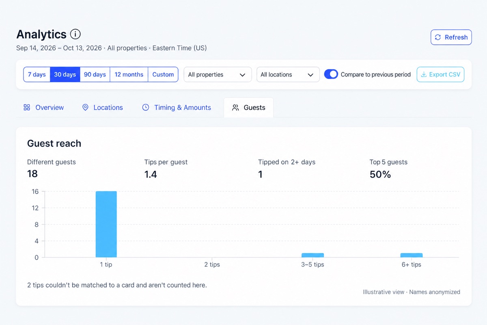
Task: Click the y-axis label 8
Action: pos(37,225)
